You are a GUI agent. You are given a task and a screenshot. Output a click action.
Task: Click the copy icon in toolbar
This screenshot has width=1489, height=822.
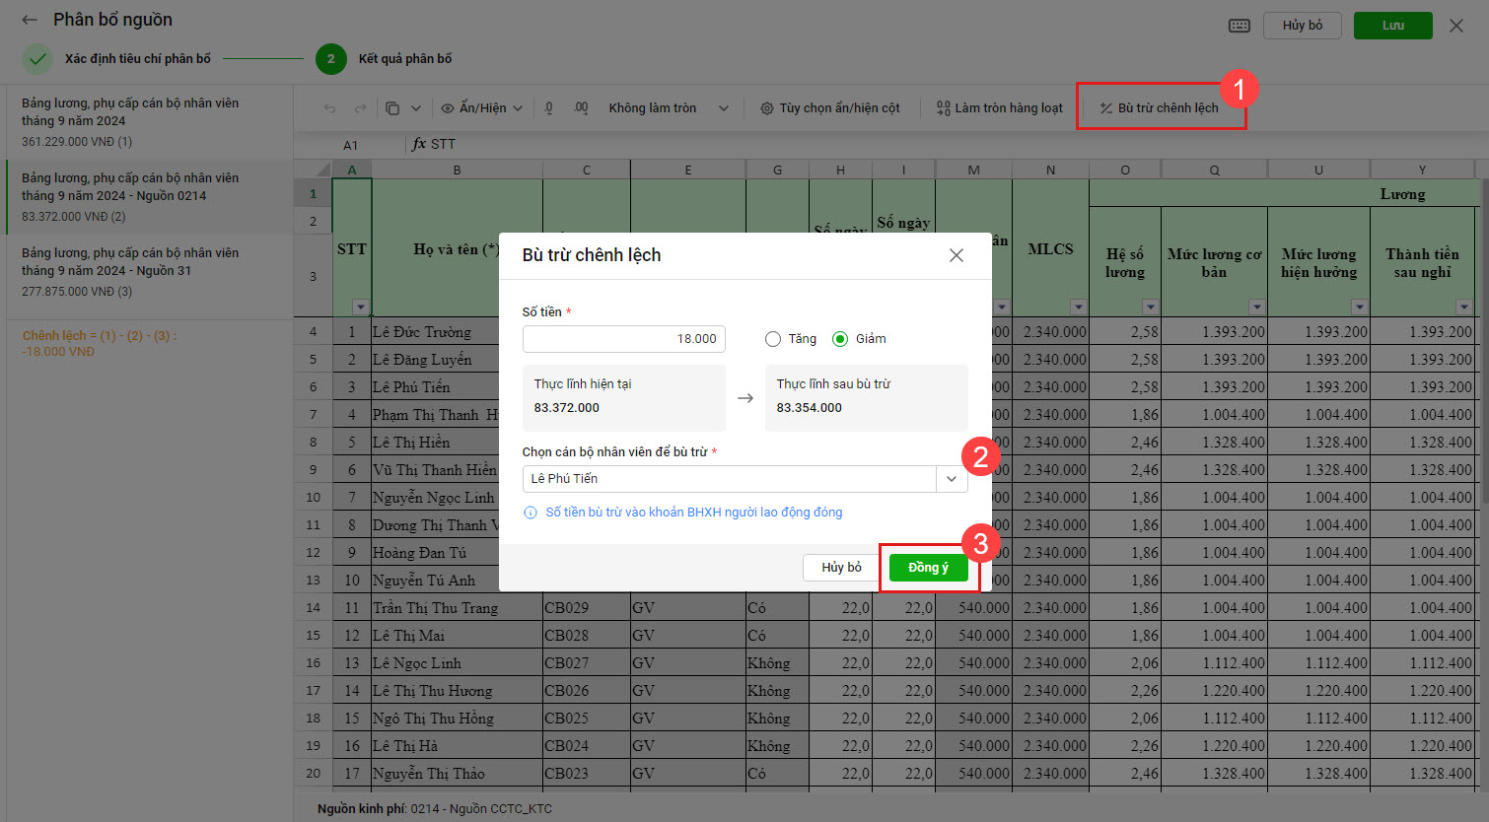coord(392,108)
